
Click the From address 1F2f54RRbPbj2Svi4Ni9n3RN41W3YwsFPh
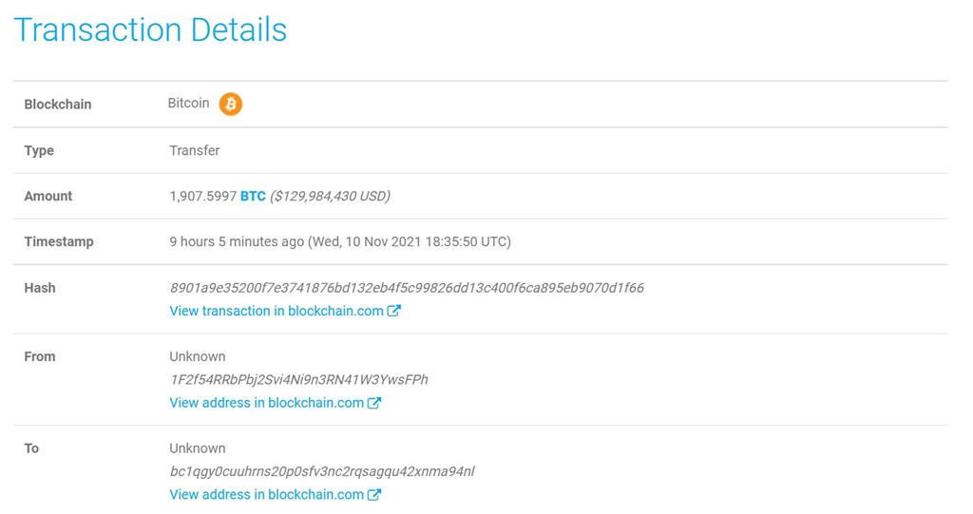298,380
